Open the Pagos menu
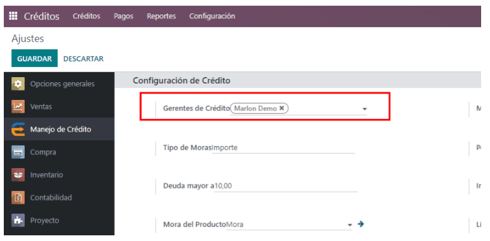The height and width of the screenshot is (241, 490). (124, 16)
